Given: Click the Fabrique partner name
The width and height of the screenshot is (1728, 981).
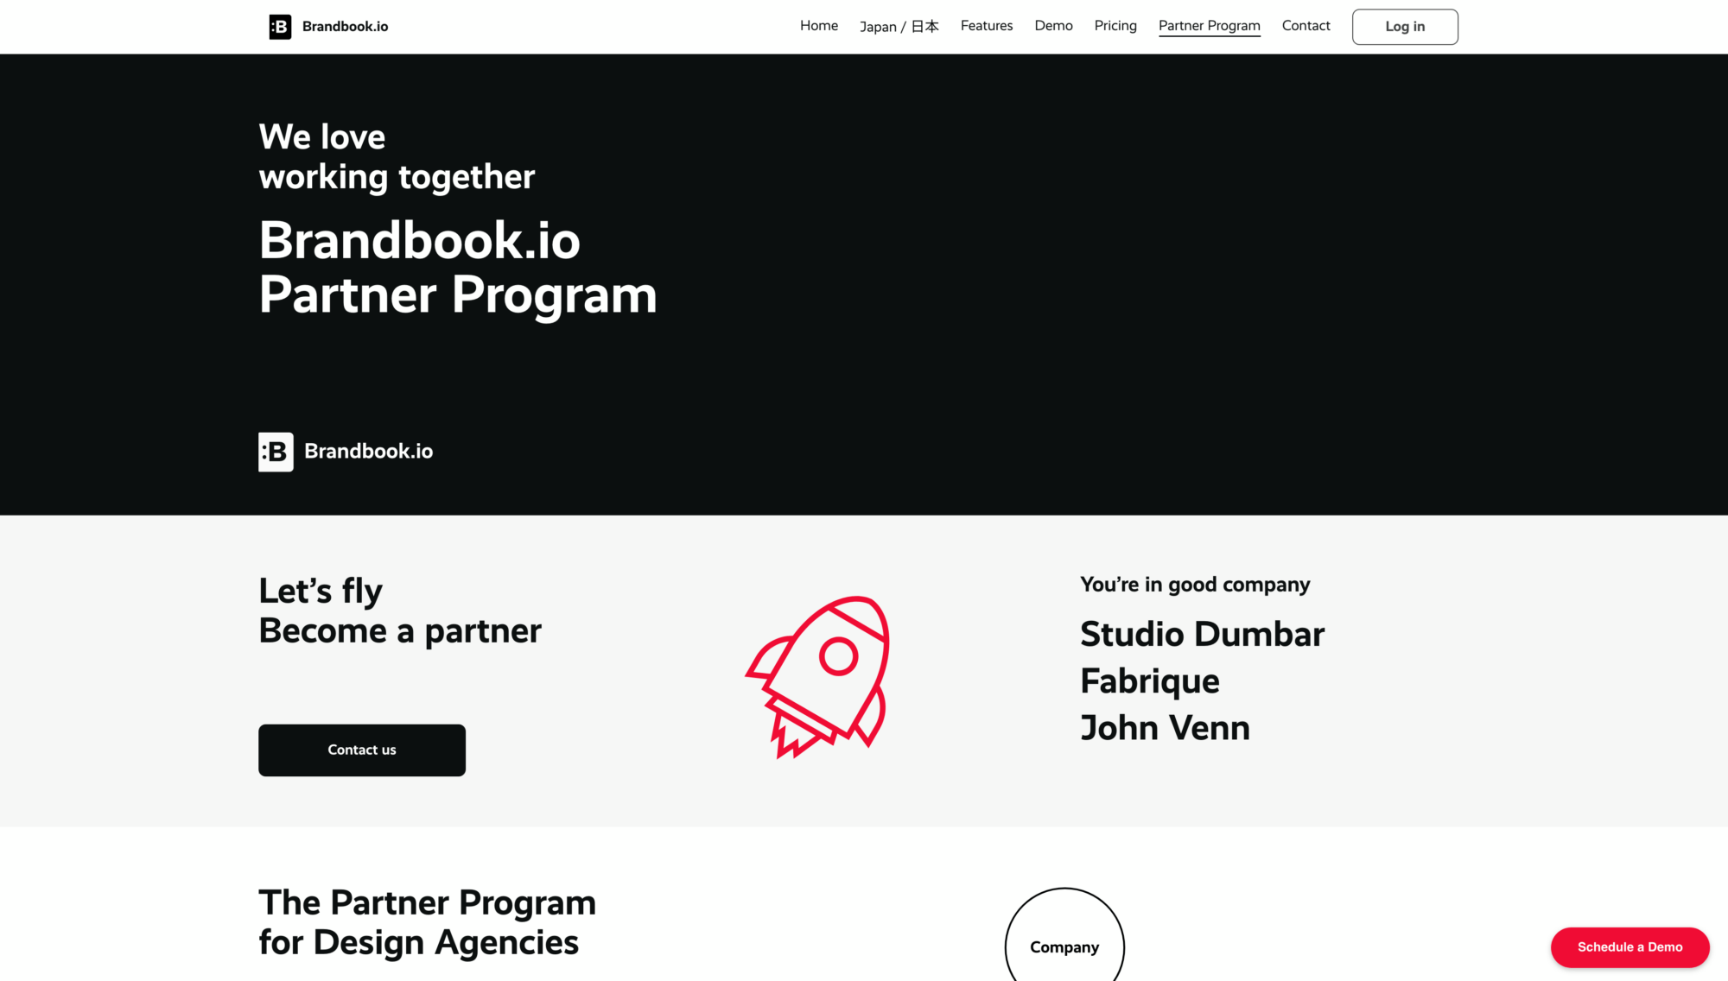Looking at the screenshot, I should [x=1149, y=680].
